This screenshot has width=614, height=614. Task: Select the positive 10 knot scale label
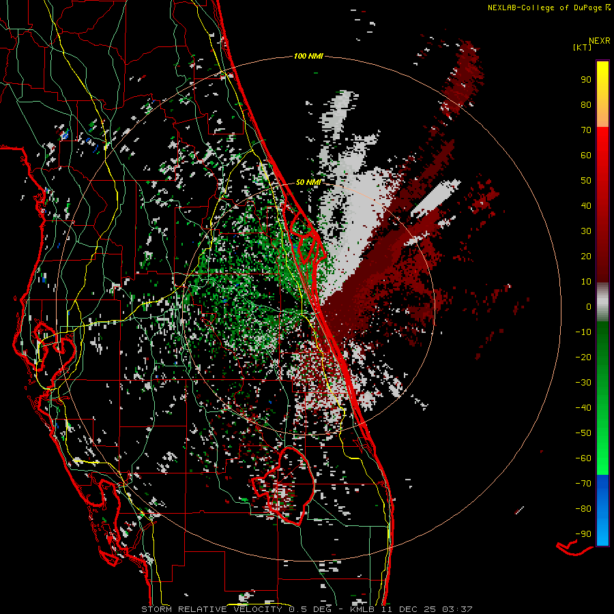[586, 282]
